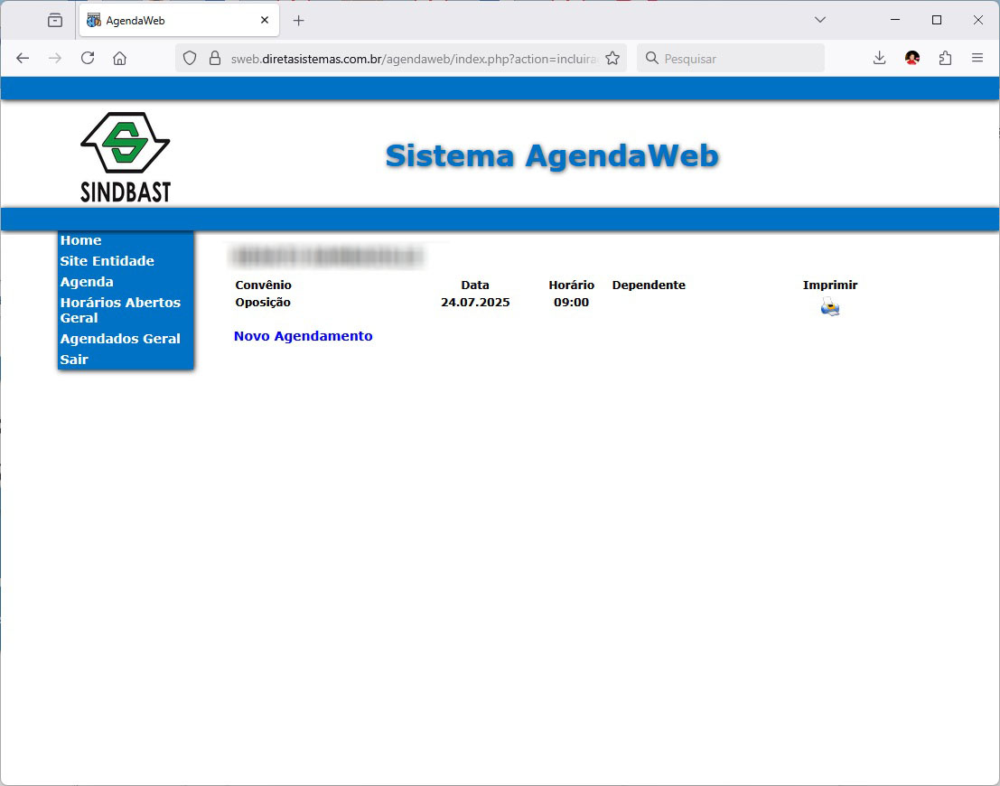Click the padlock site security icon
1000x786 pixels.
click(215, 58)
